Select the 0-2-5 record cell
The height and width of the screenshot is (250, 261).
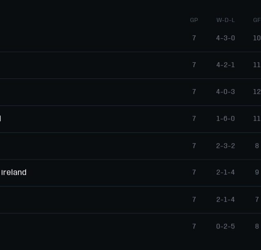(226, 226)
